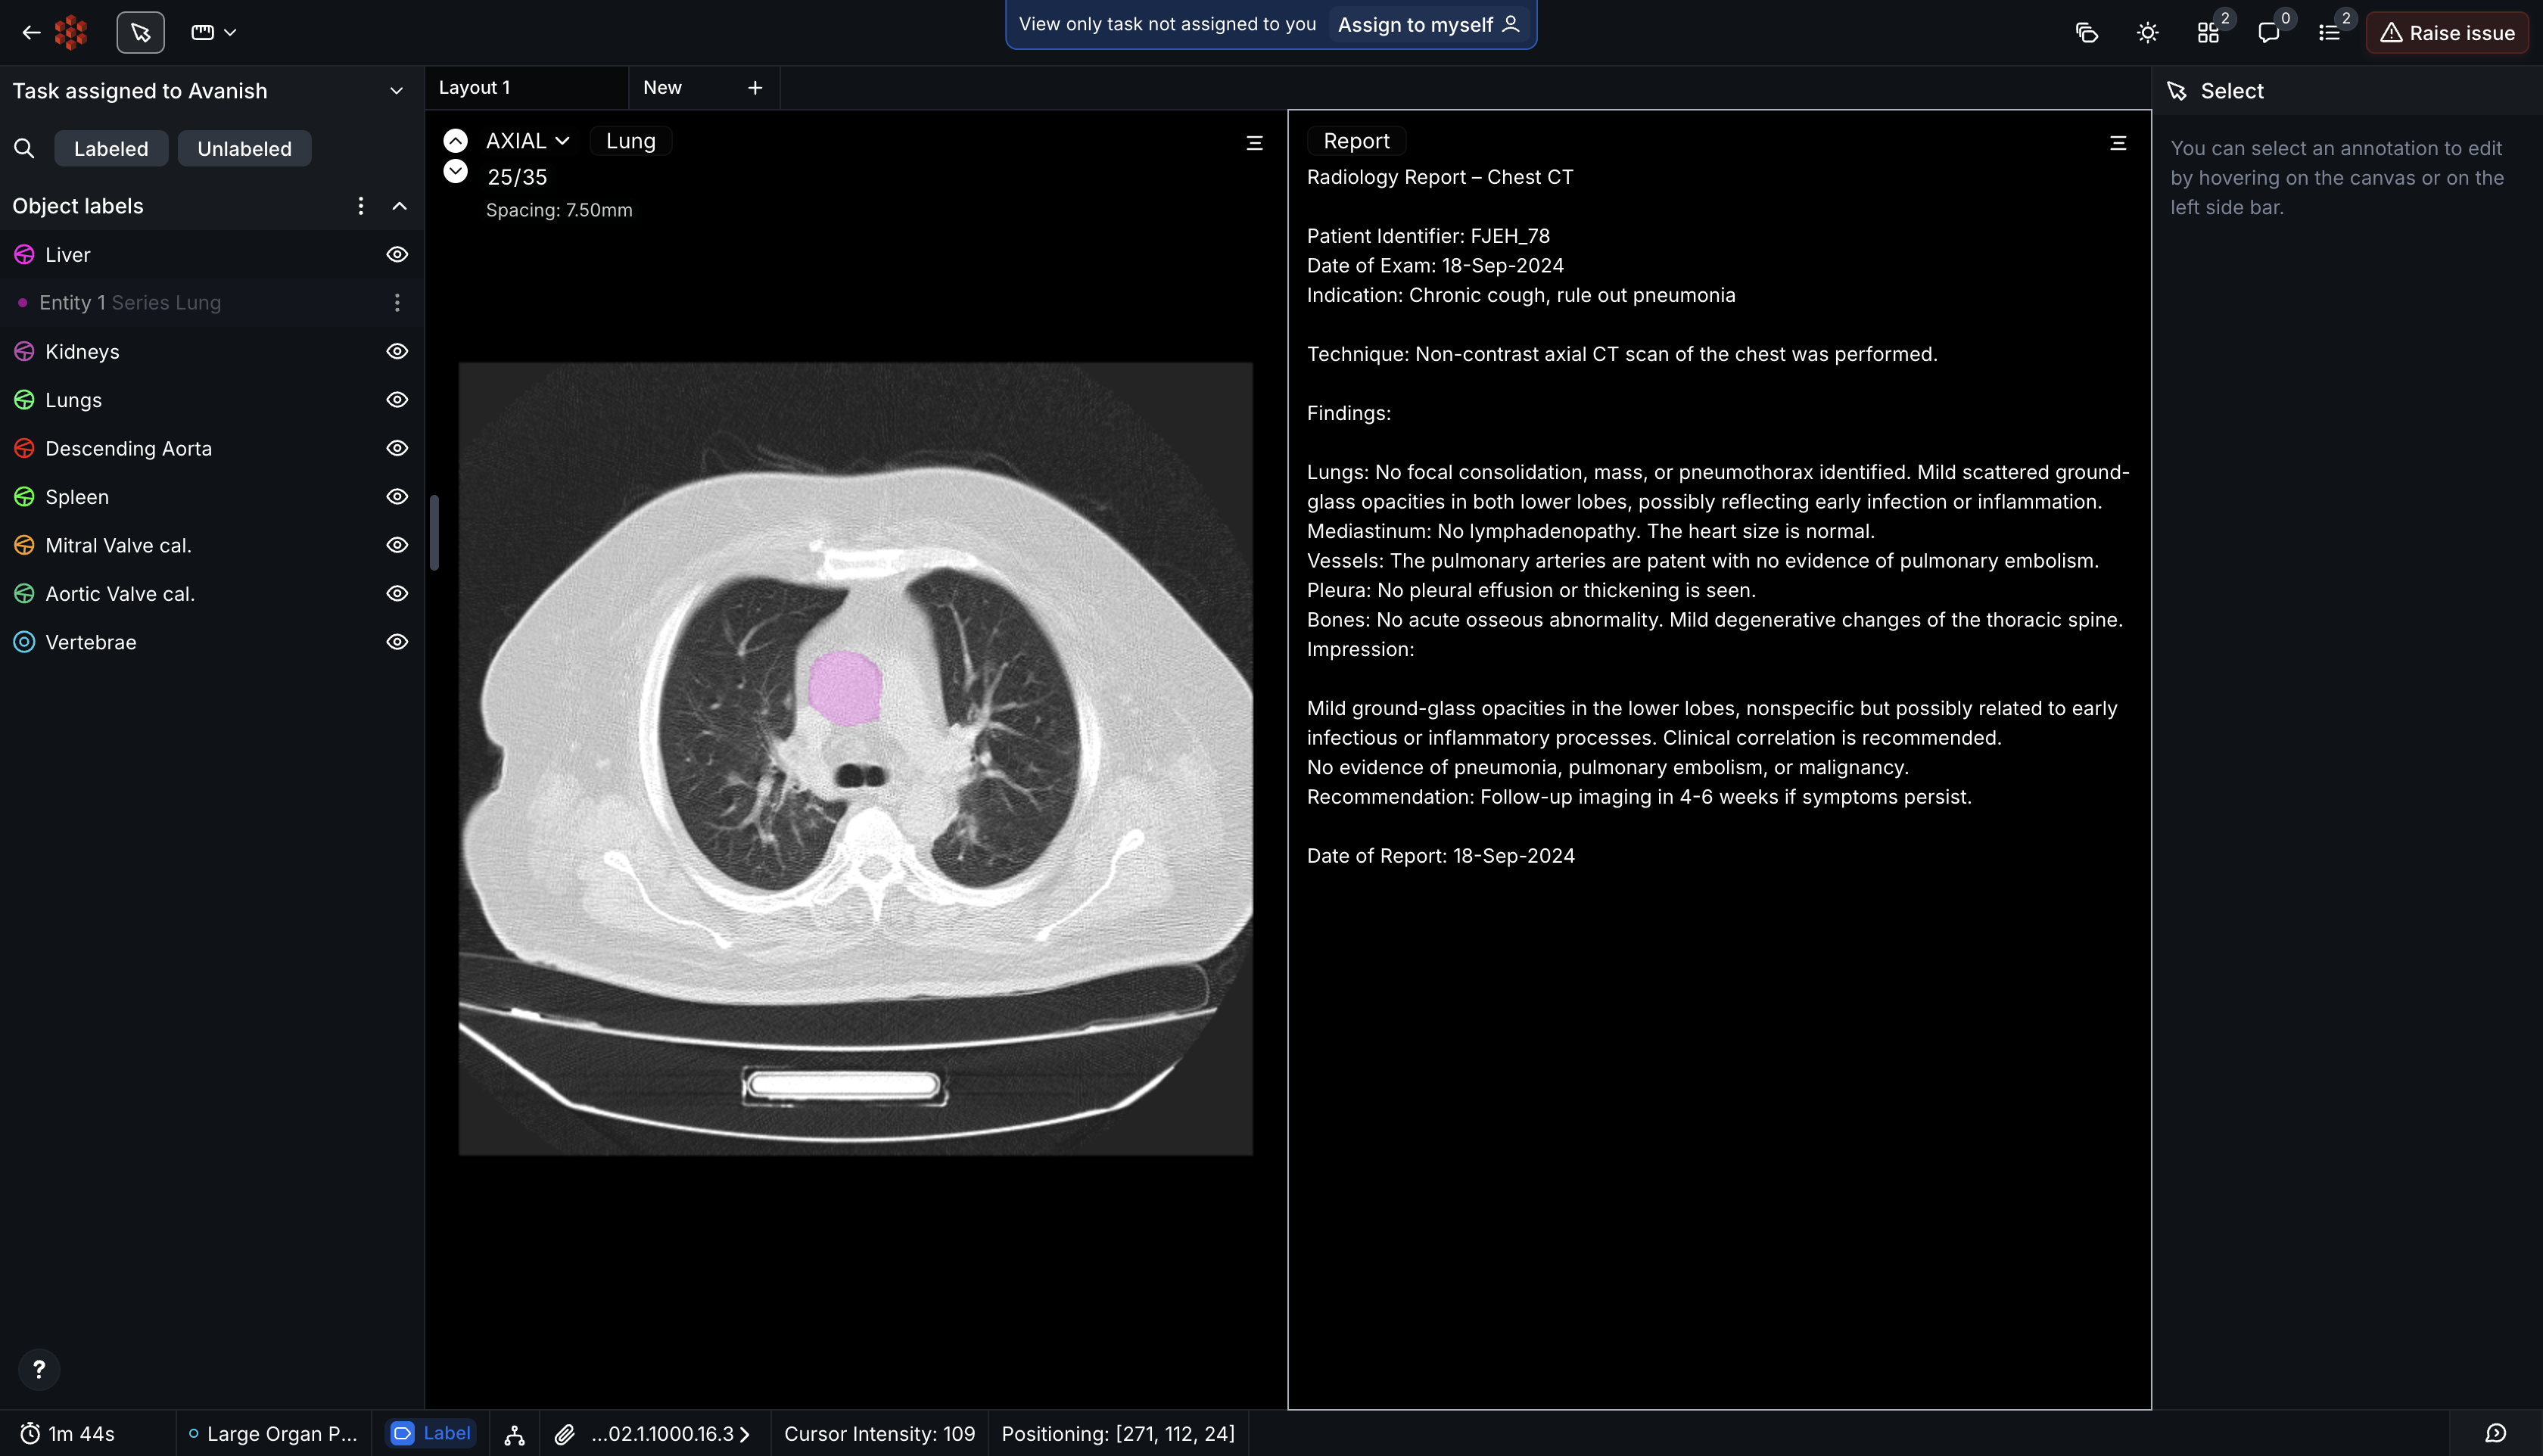The image size is (2543, 1456).
Task: Select the Spleen label row
Action: pos(212,497)
